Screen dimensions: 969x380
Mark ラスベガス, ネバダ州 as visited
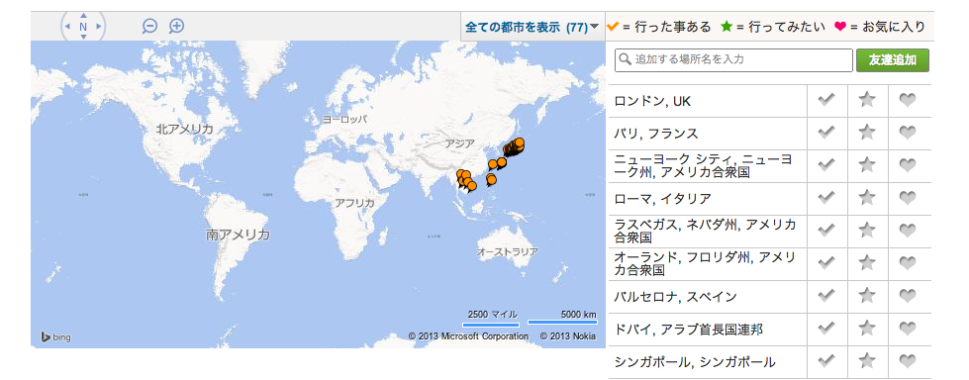point(826,231)
